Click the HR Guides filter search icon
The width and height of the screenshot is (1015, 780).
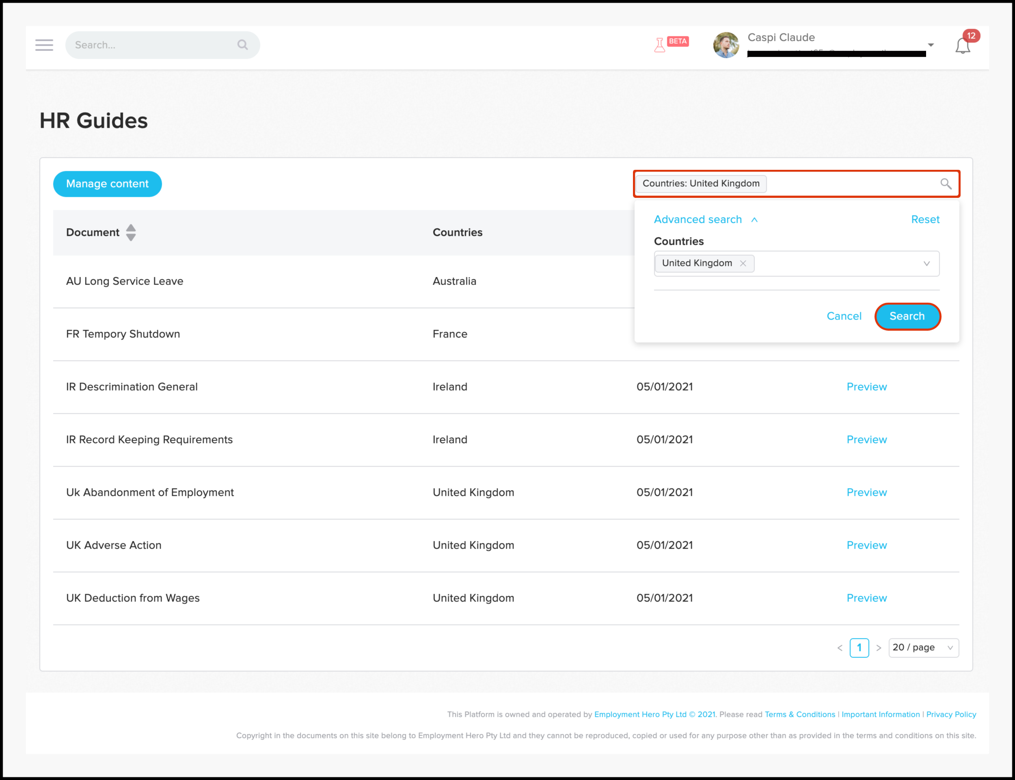(946, 184)
